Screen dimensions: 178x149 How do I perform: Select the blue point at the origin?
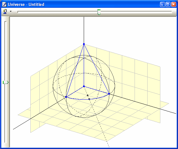[x=84, y=86]
